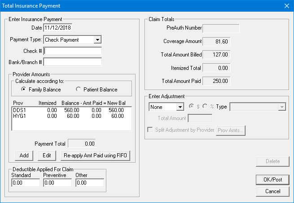Focus the Bank/Branch # input

pos(72,62)
